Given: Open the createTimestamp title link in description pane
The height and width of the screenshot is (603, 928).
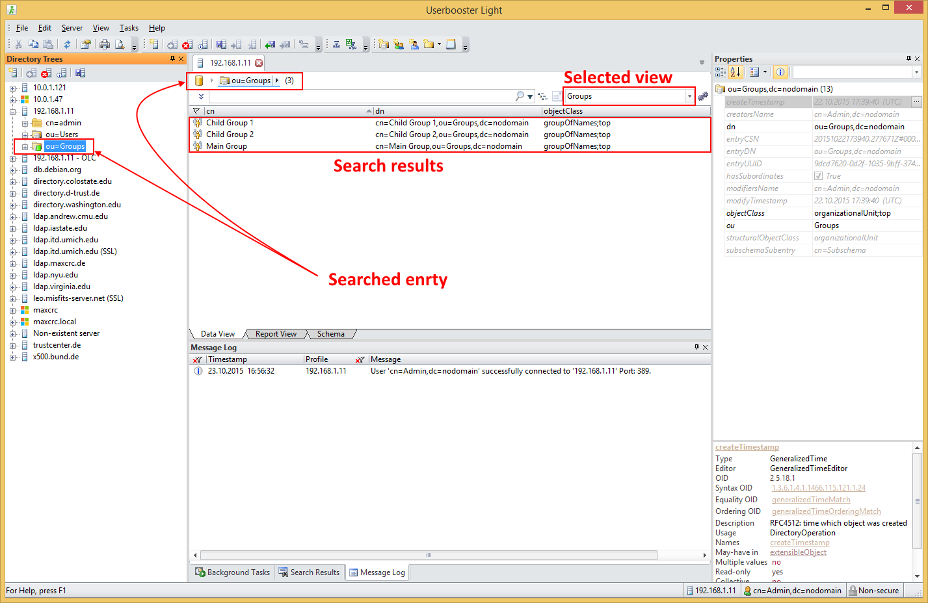Looking at the screenshot, I should [747, 447].
